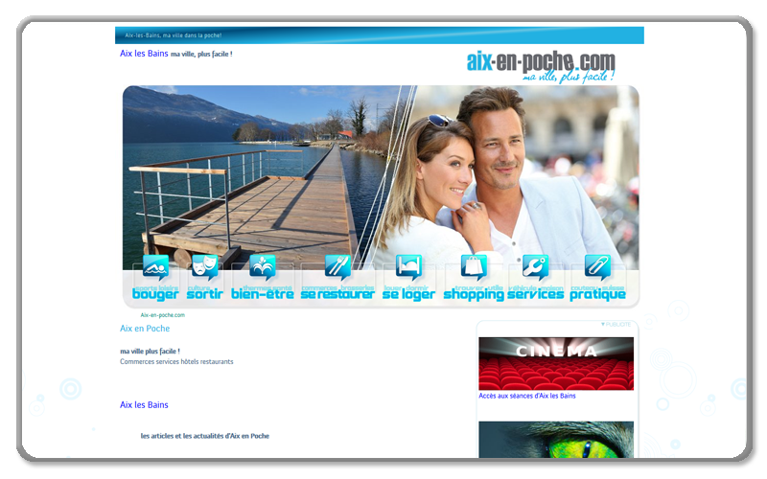Viewport: 767px width, 479px height.
Task: Open the pratique menu label
Action: 597,294
